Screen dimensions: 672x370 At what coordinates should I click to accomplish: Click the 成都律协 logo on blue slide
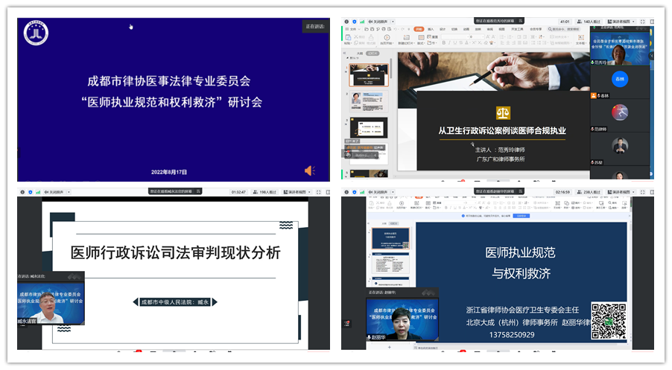click(36, 33)
